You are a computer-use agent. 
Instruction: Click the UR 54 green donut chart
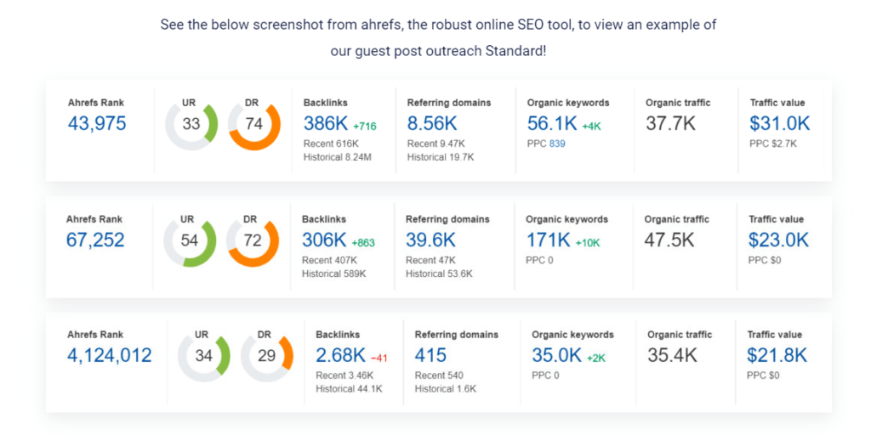190,240
